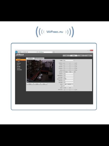Viewport: 109px width, 146px height.
Task: Open the Live view tab
Action: 66,56
